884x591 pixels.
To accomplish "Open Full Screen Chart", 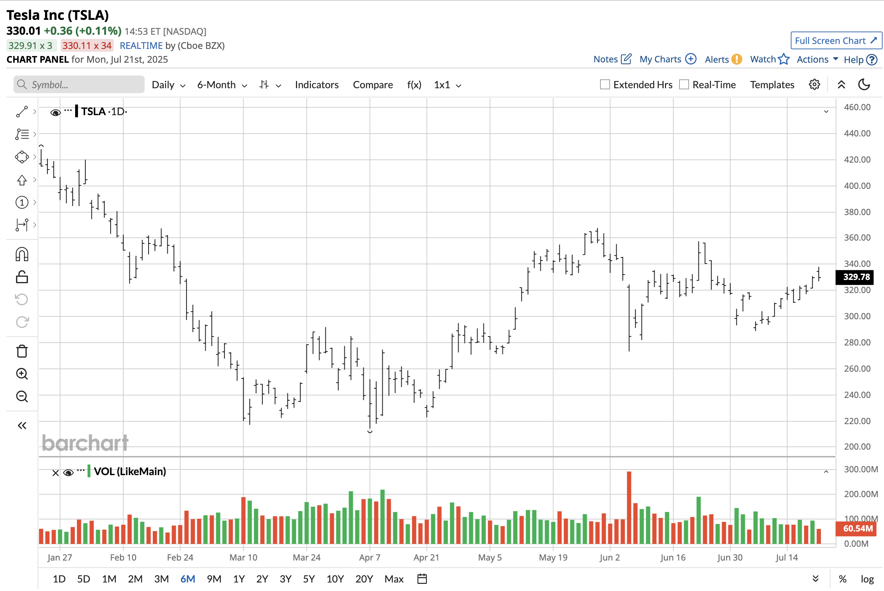I will [836, 41].
